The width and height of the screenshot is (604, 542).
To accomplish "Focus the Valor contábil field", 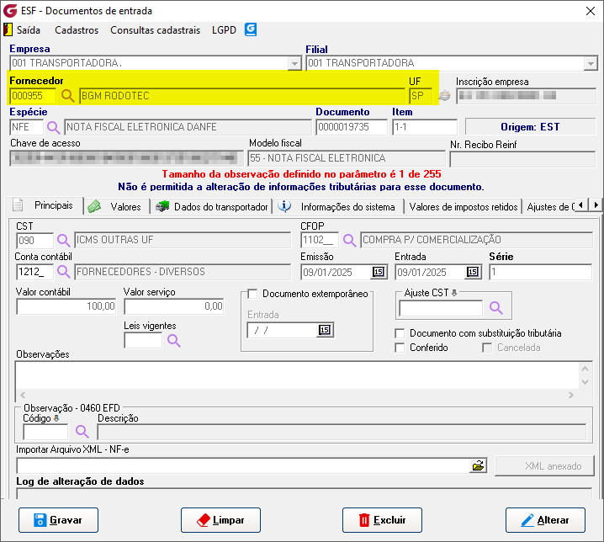I will coord(66,306).
